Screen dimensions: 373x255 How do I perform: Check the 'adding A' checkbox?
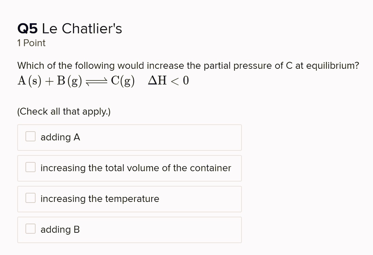pyautogui.click(x=30, y=136)
